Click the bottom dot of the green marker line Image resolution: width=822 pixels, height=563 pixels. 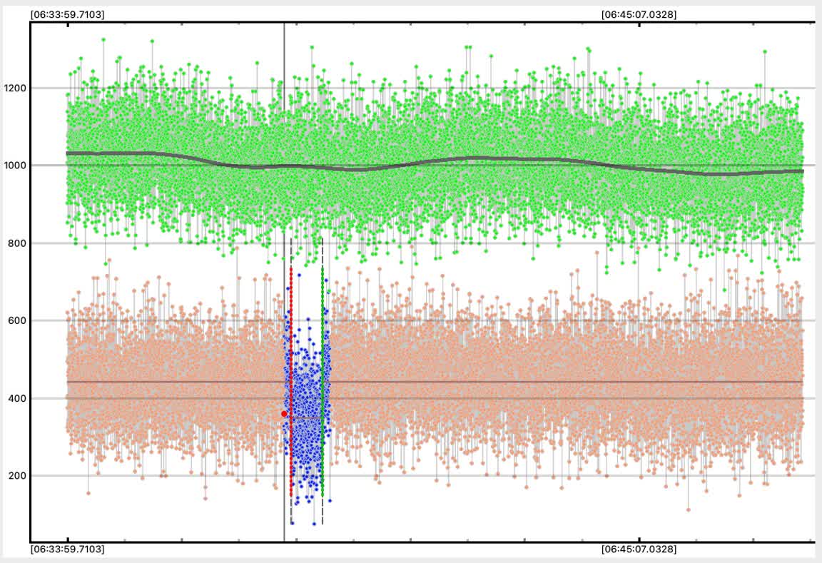pos(323,494)
